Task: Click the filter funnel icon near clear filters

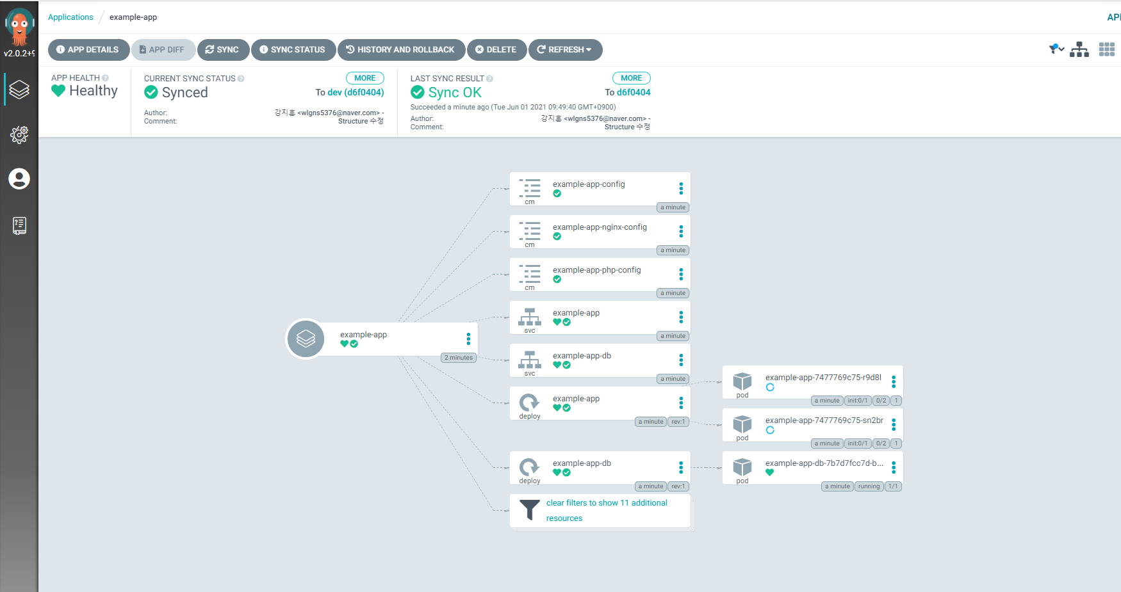Action: (x=530, y=510)
